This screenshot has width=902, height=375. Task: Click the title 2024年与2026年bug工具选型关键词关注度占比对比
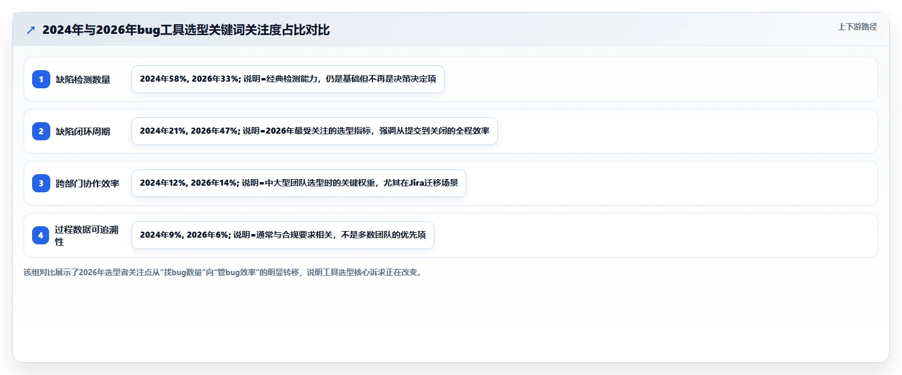click(186, 30)
